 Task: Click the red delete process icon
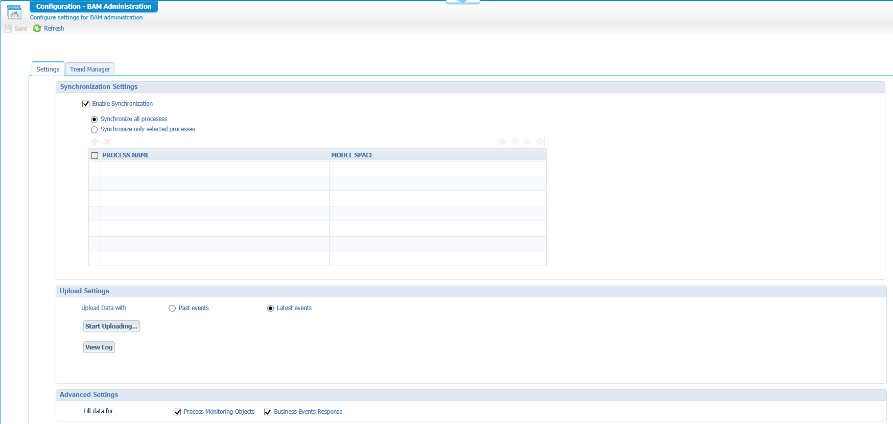(107, 142)
